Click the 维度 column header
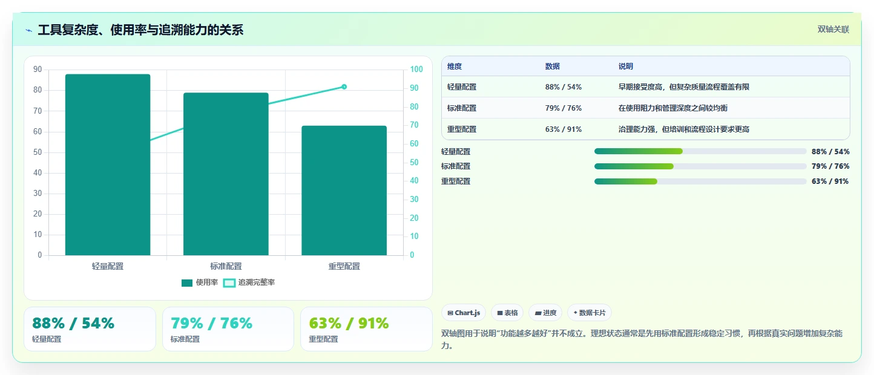 click(x=455, y=67)
